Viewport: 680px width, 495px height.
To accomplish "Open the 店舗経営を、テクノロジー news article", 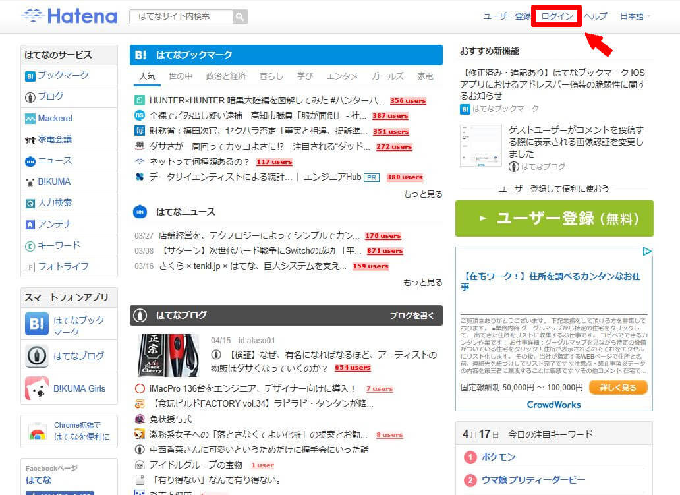I will coord(258,235).
